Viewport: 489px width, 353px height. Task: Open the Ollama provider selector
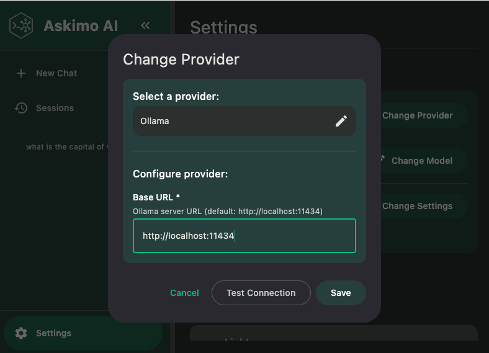244,121
